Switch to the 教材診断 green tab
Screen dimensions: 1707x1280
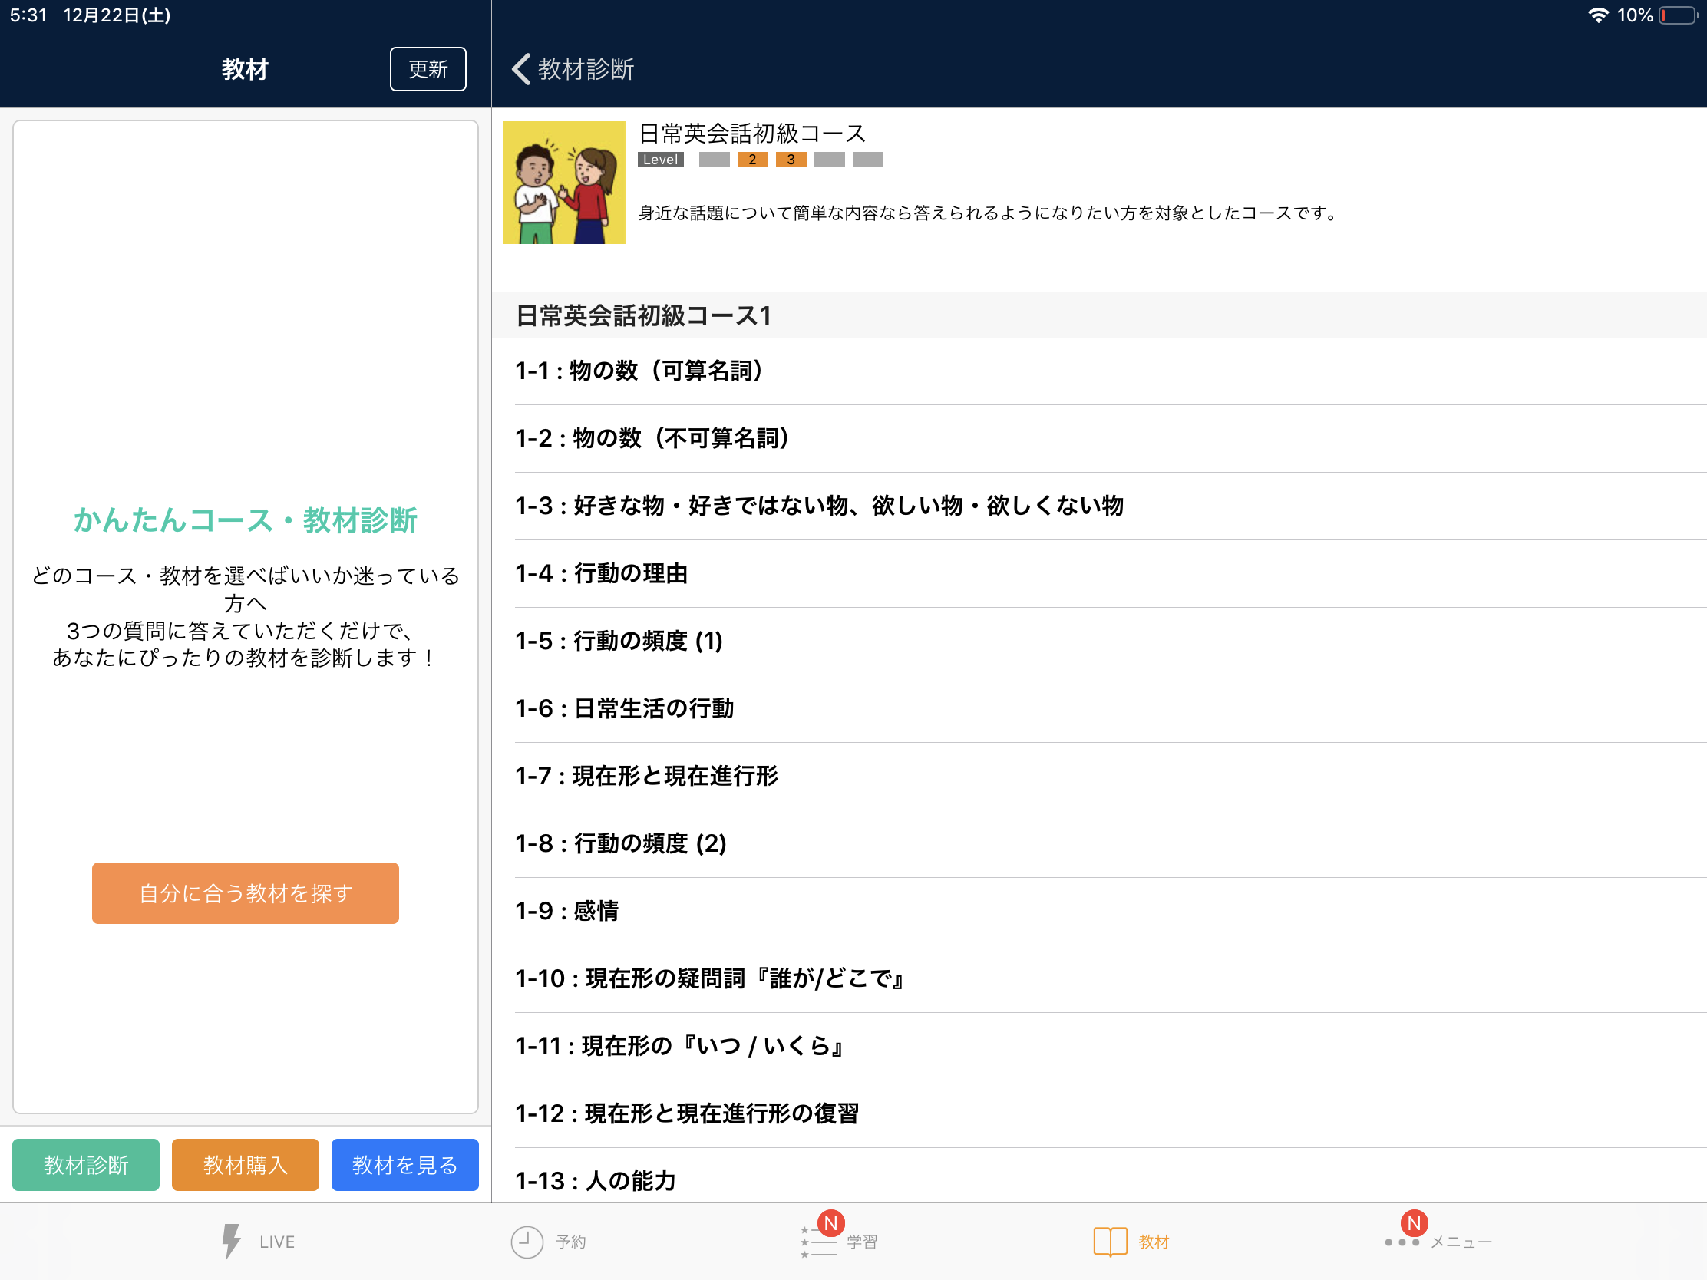86,1164
